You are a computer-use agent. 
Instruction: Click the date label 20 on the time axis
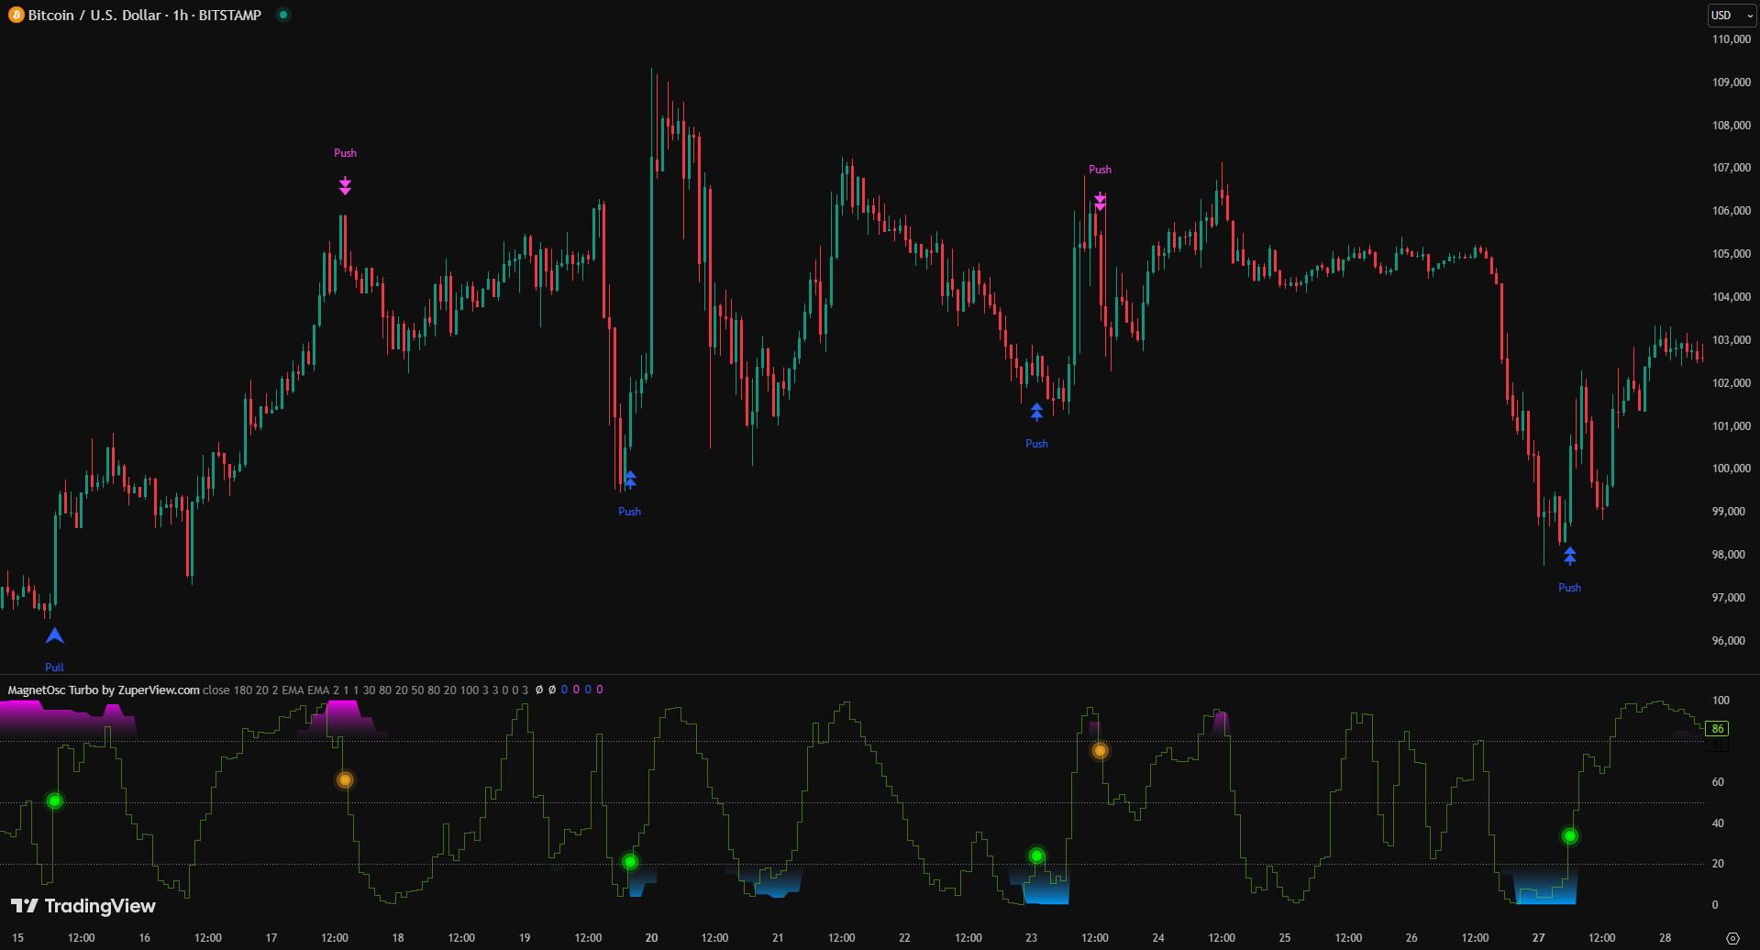pos(651,937)
